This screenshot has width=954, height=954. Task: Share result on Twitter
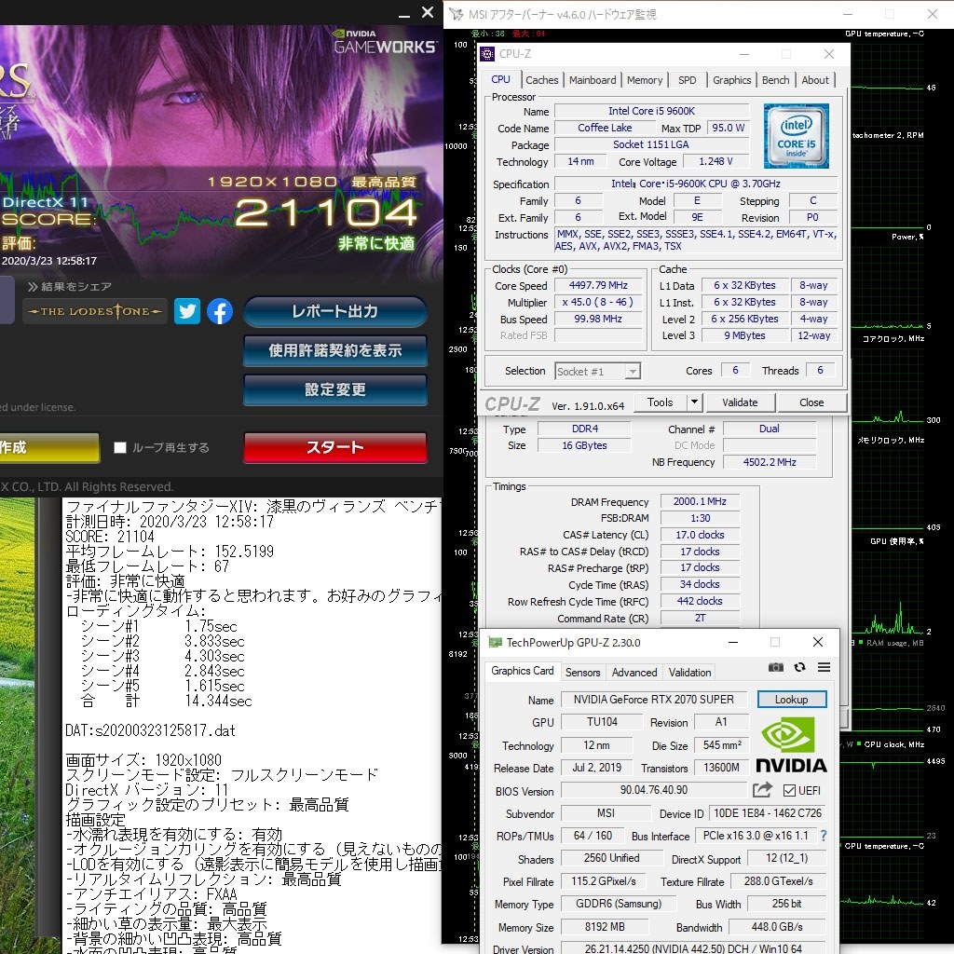pyautogui.click(x=186, y=311)
